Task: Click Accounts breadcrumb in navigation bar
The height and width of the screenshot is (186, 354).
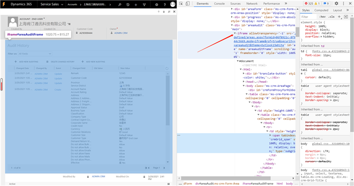Action: click(72, 4)
